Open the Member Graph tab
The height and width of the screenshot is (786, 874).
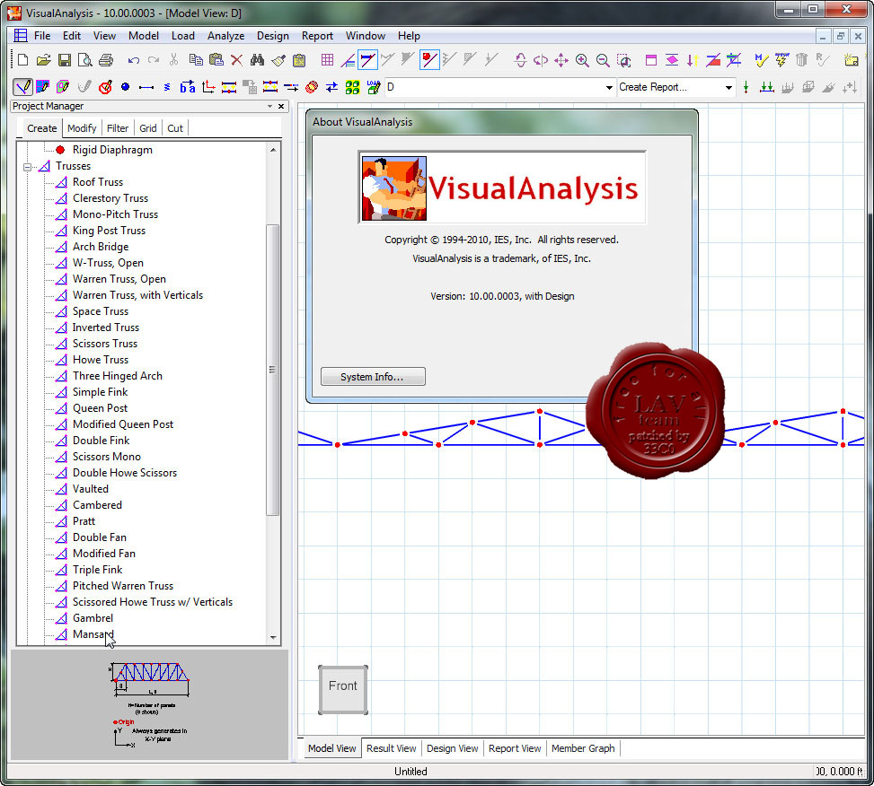tap(583, 748)
